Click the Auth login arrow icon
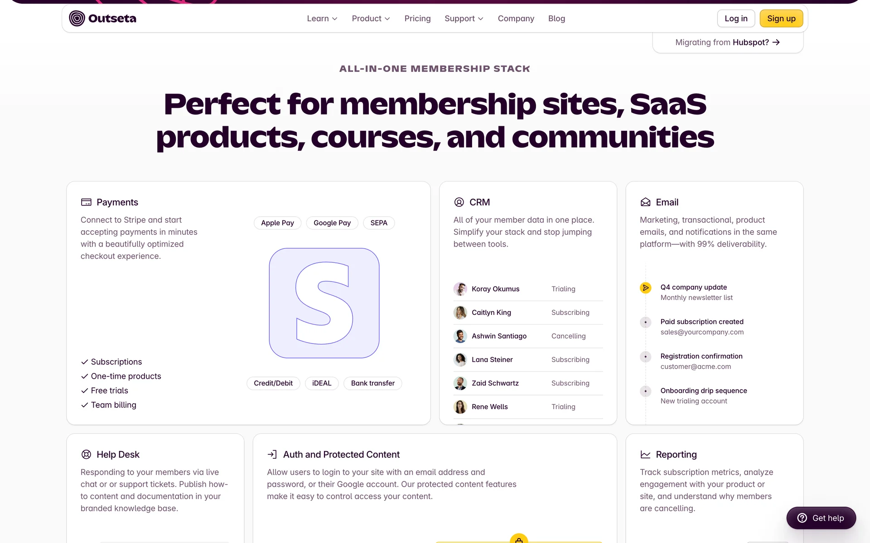Viewport: 870px width, 543px height. [x=272, y=454]
